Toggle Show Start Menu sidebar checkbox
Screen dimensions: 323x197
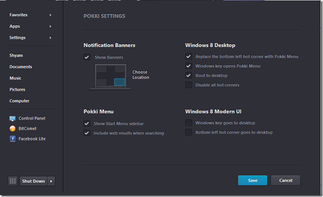pos(87,123)
